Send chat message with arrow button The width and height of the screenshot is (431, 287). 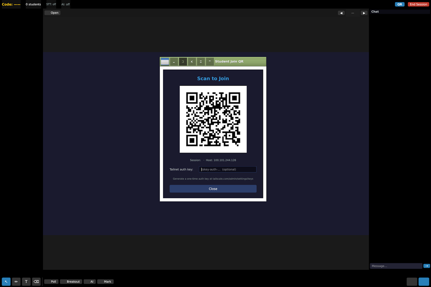coord(427,266)
